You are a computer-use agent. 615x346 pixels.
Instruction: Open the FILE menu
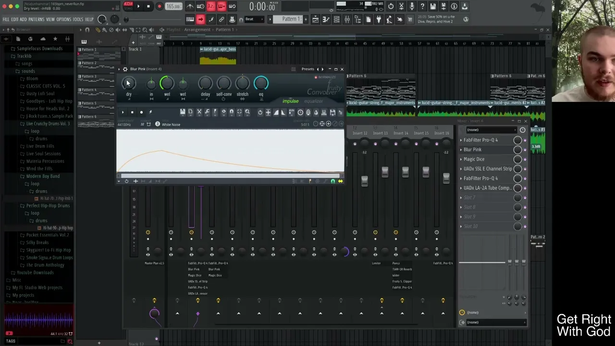tap(6, 19)
